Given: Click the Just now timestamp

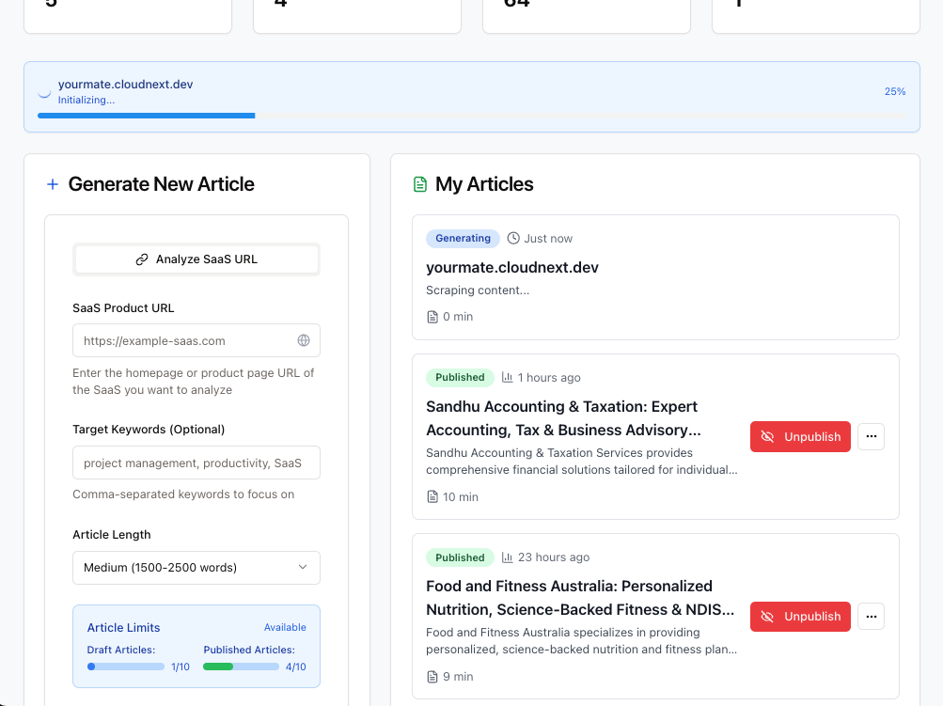Looking at the screenshot, I should click(548, 238).
